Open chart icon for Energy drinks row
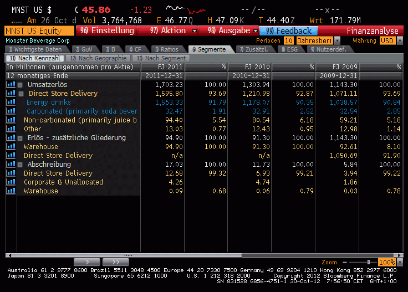This screenshot has height=292, width=408. pos(11,102)
